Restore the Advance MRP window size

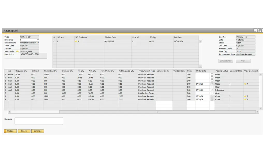point(259,31)
